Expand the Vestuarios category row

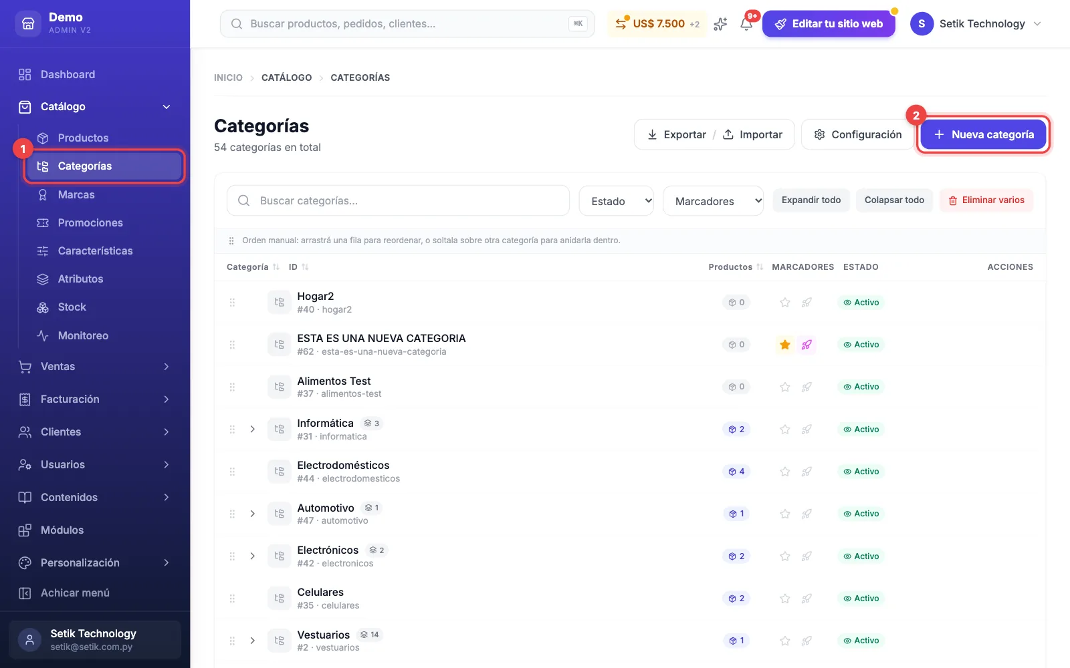[252, 641]
